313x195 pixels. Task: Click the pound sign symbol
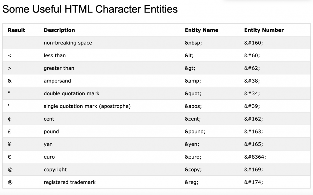pos(10,132)
